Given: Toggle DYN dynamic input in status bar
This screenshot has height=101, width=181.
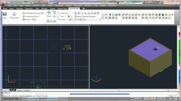Looking at the screenshot, I should click(60, 98).
